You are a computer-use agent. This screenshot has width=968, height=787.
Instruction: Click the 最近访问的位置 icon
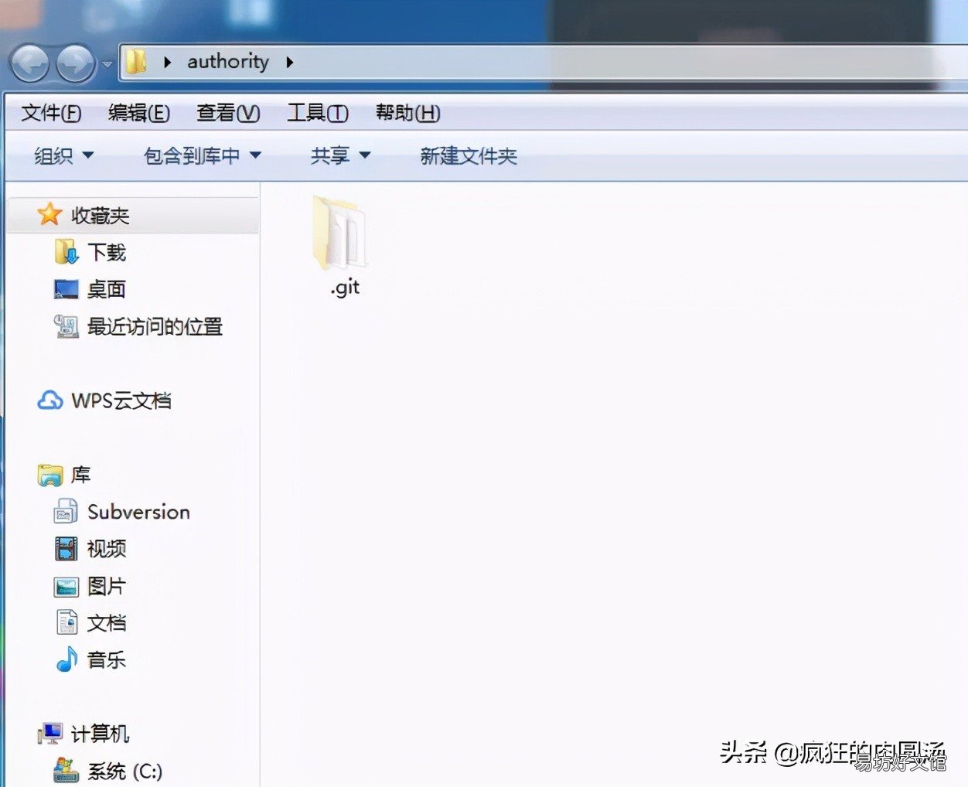click(x=66, y=326)
